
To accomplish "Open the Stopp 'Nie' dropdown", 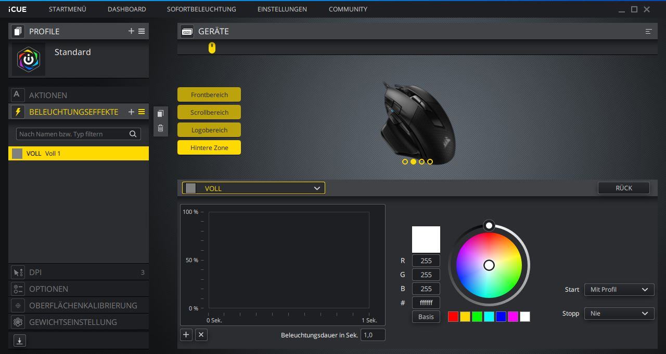I will [619, 314].
